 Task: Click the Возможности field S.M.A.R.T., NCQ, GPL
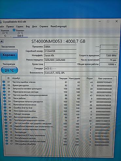(80, 73)
